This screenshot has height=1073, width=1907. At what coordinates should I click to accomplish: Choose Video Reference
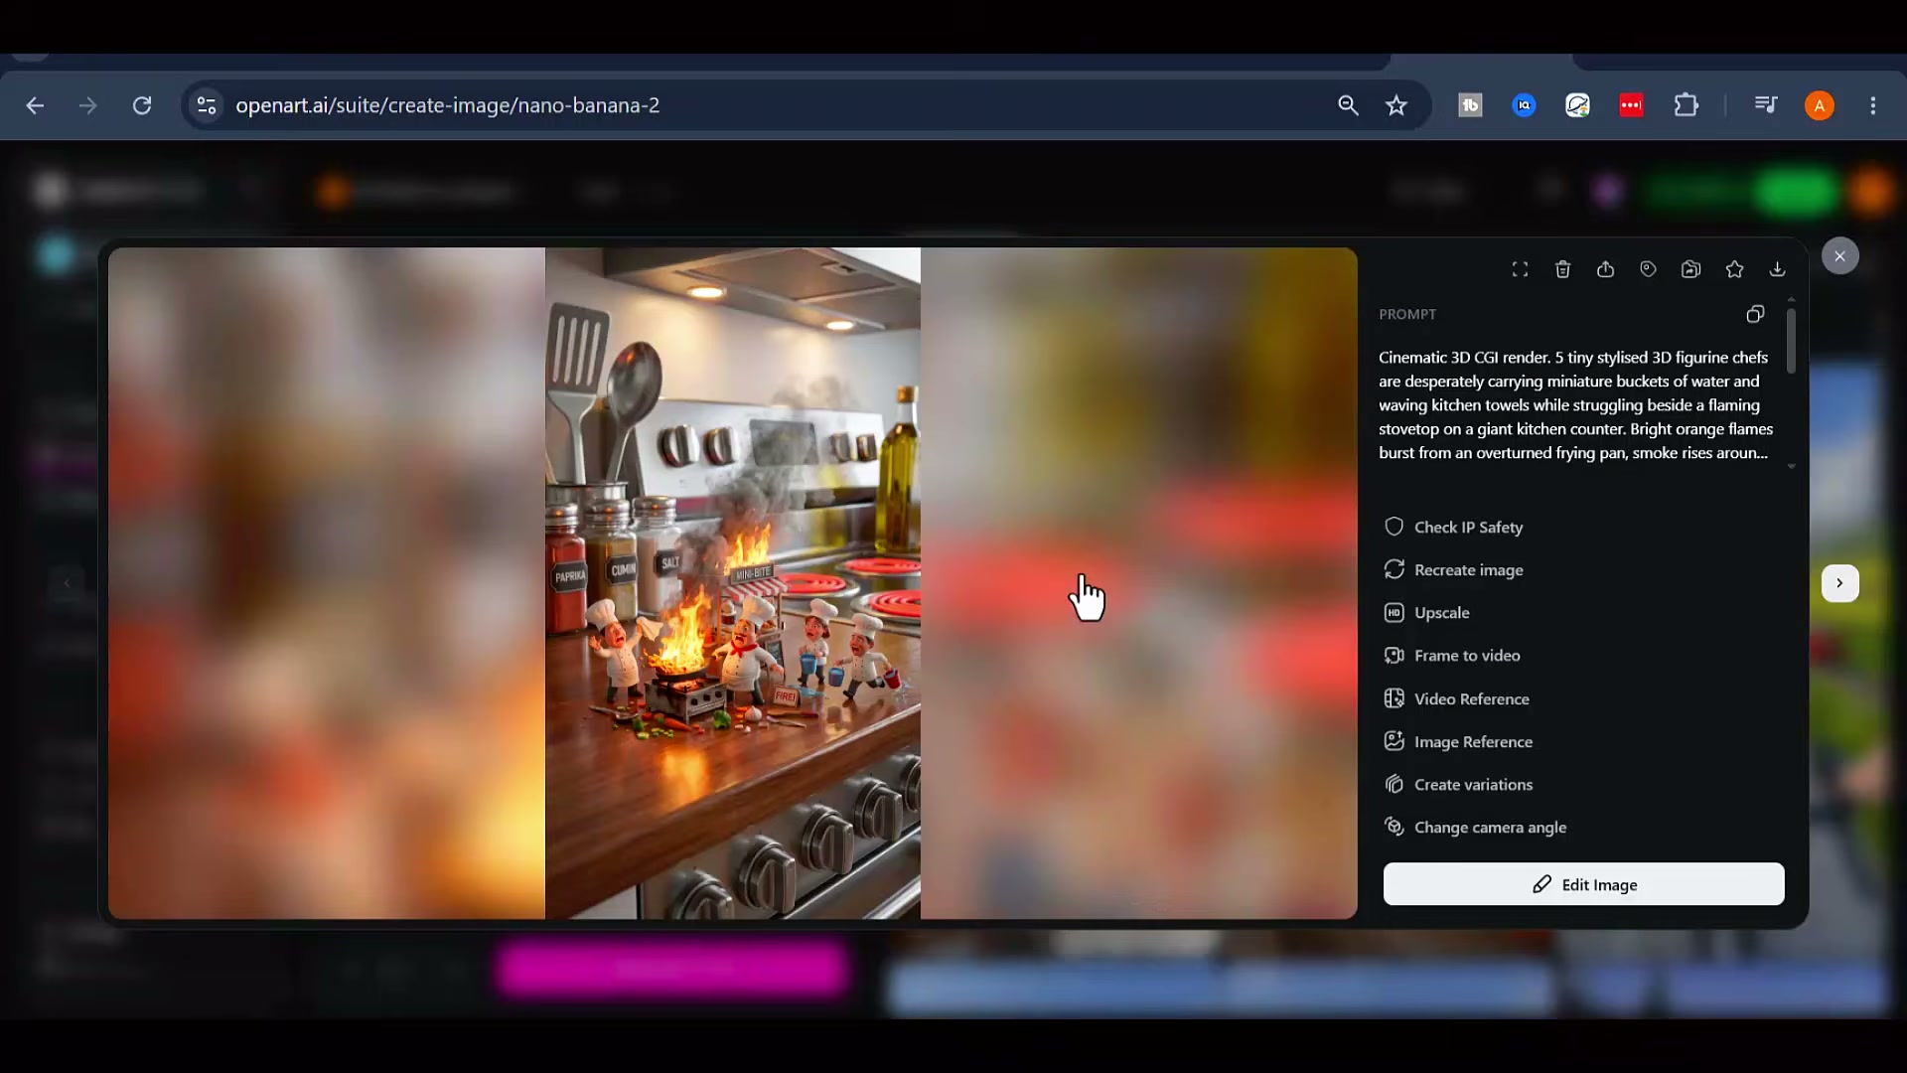(x=1456, y=699)
